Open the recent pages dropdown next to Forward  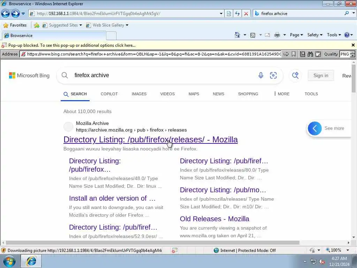click(x=23, y=14)
